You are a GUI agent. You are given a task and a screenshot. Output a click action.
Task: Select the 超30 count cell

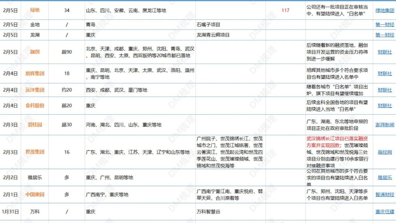[x=67, y=125]
